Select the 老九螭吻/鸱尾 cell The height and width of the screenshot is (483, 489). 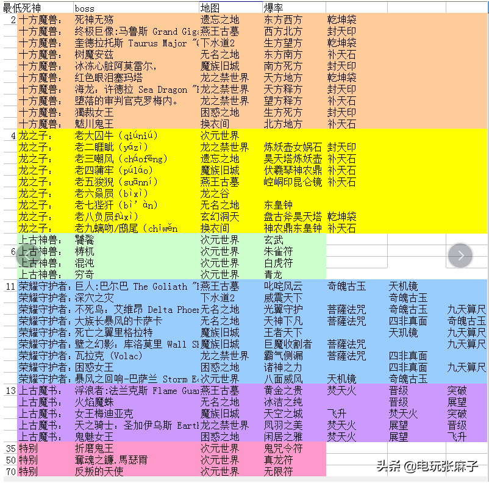coord(126,229)
